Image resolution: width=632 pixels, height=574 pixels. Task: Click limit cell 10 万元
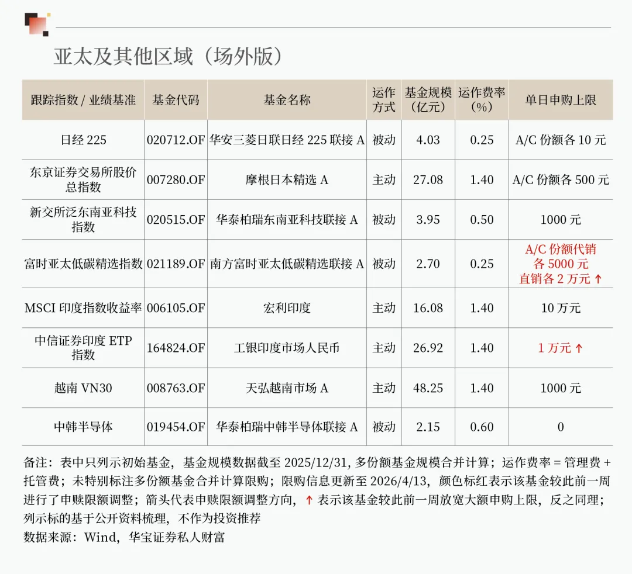[x=561, y=308]
